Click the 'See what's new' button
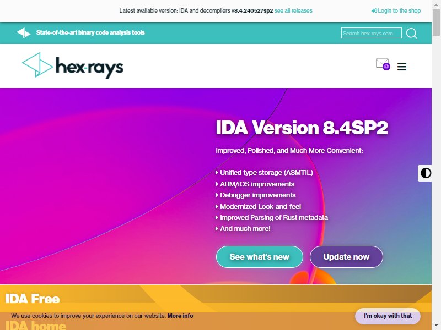Screen dimensions: 441x330 tap(259, 257)
